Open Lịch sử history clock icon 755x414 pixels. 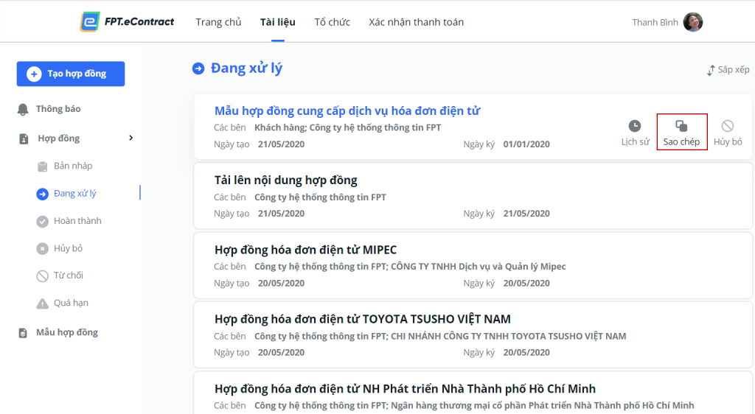(635, 126)
